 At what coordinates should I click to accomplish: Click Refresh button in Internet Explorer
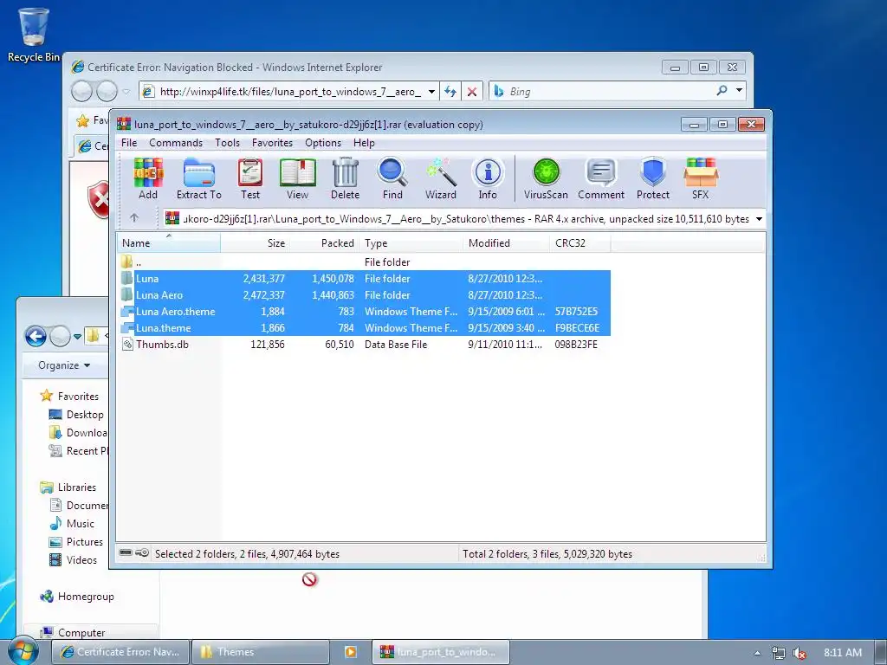tap(450, 92)
